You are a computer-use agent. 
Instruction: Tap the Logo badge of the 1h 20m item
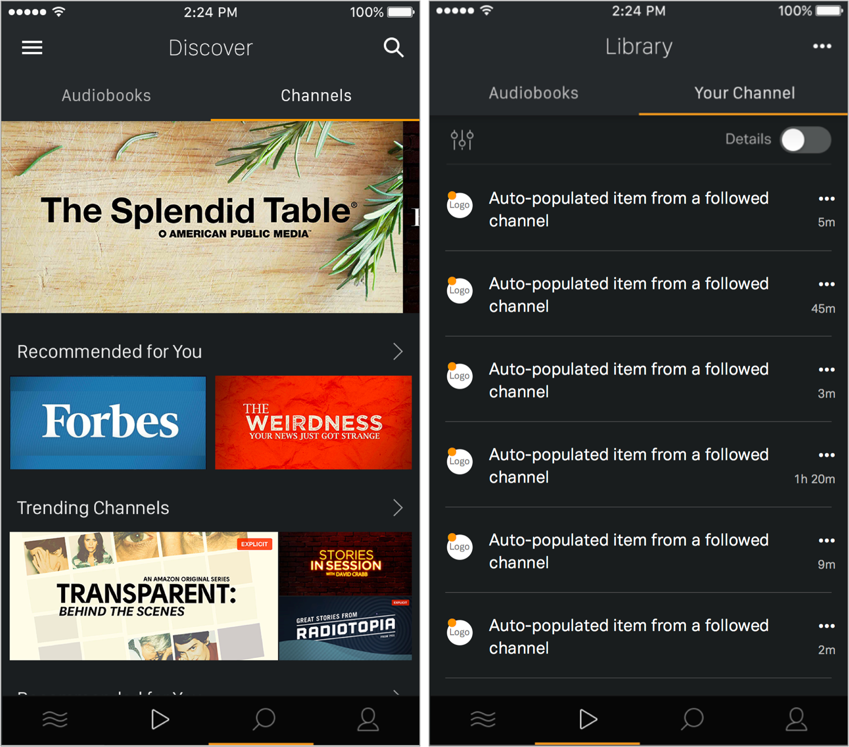pos(459,461)
